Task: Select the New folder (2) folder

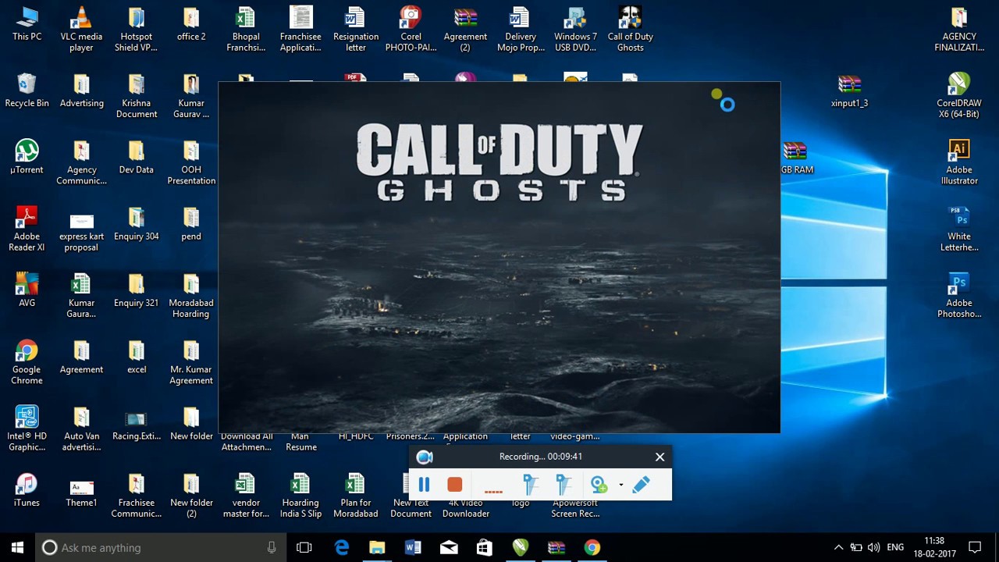Action: [191, 496]
